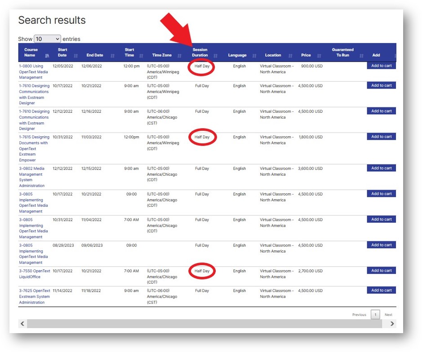This screenshot has height=352, width=422.
Task: Go to Next page
Action: [388, 315]
